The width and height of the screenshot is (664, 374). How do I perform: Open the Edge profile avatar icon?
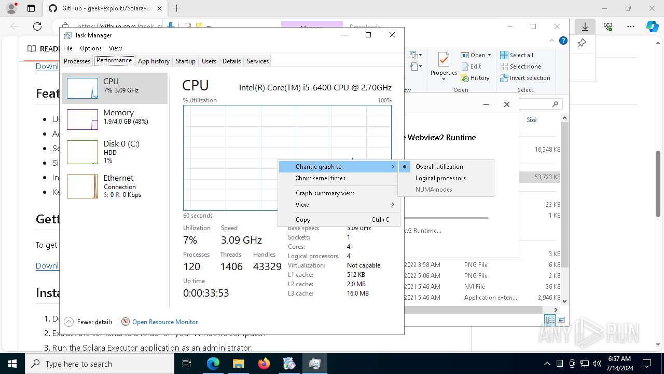11,8
